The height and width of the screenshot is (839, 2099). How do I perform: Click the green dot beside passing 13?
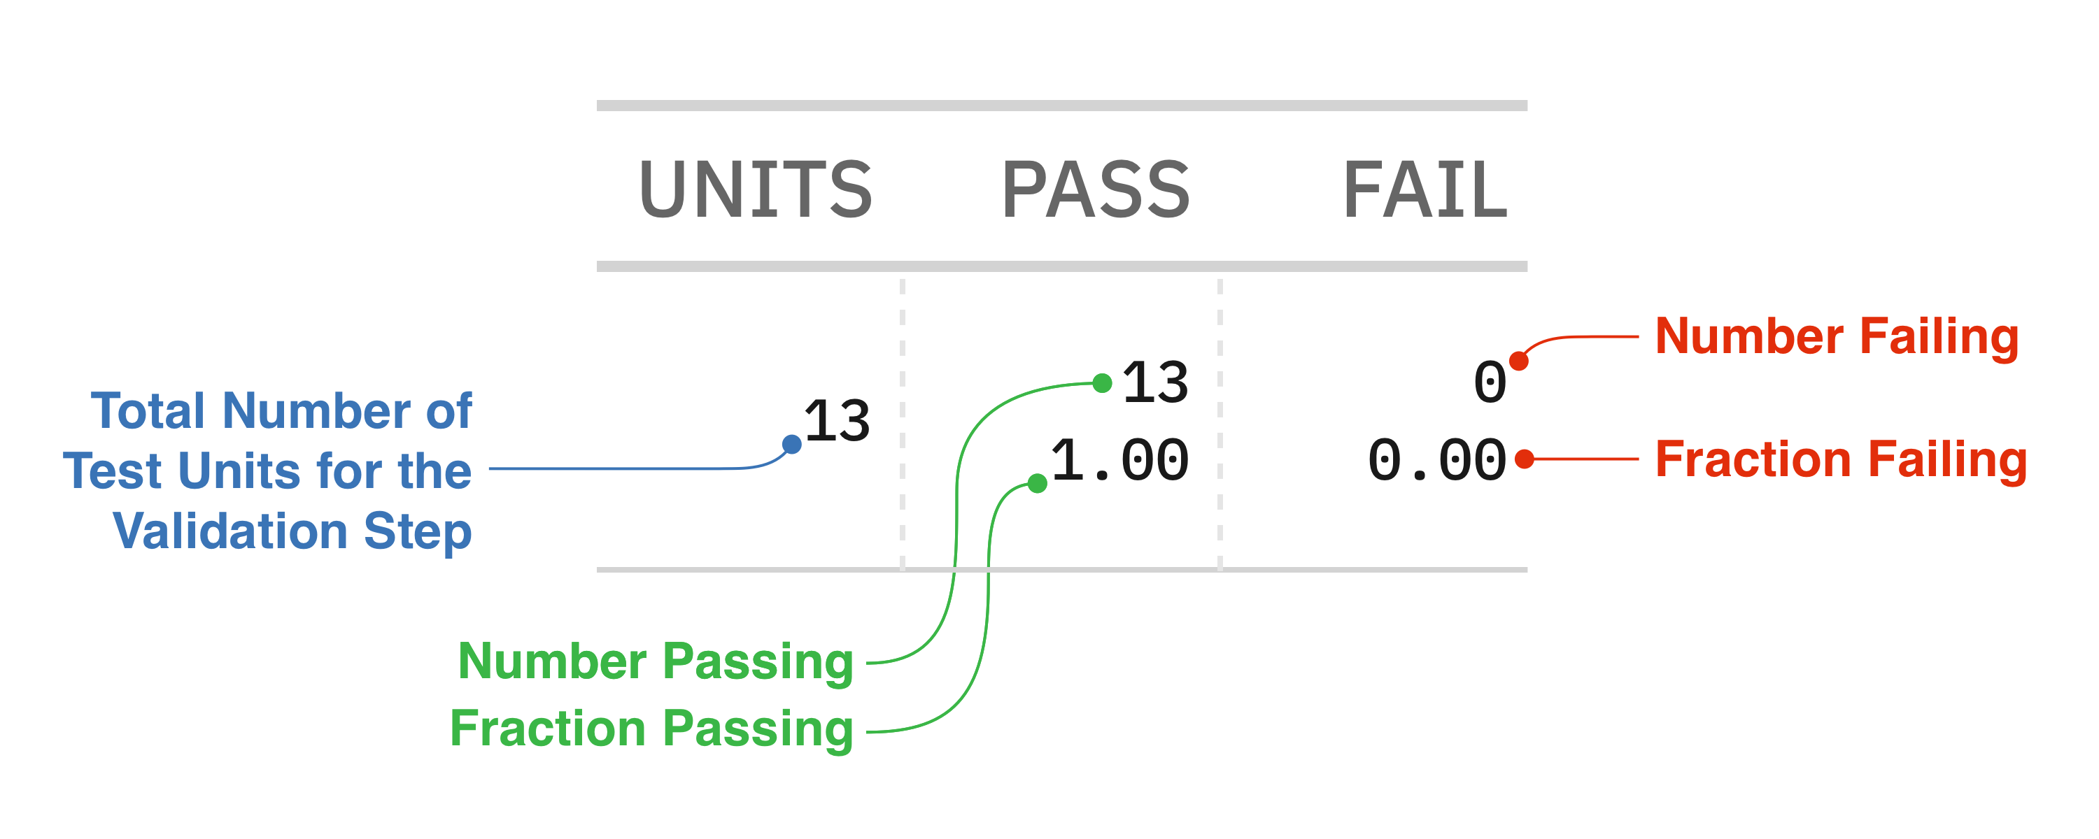coord(1102,383)
